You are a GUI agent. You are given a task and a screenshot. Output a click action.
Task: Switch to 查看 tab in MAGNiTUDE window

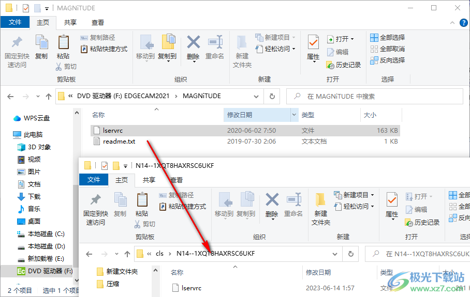click(98, 22)
